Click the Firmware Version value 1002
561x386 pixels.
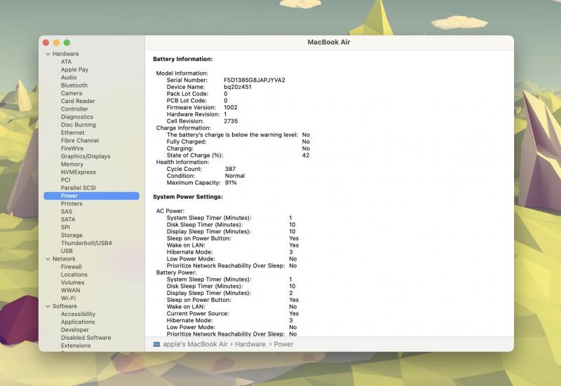[231, 108]
